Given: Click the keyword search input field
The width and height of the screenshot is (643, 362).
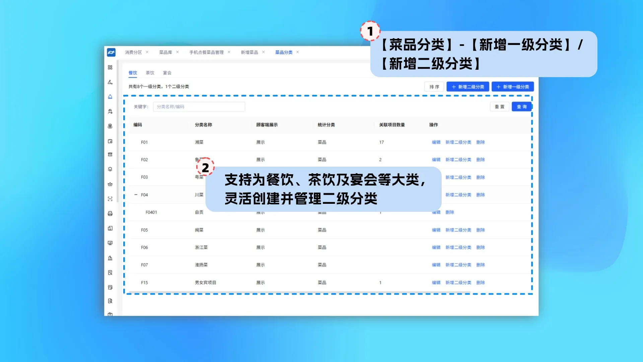Looking at the screenshot, I should [x=199, y=107].
